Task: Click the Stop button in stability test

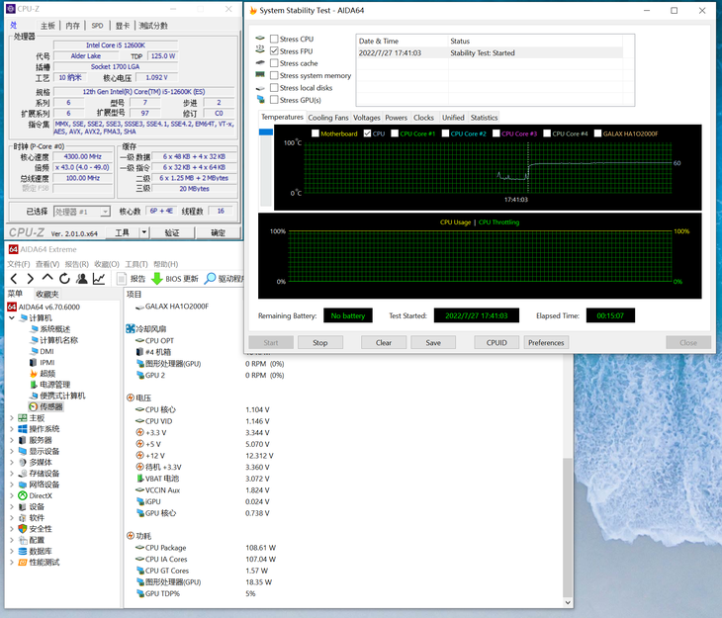Action: click(x=320, y=342)
